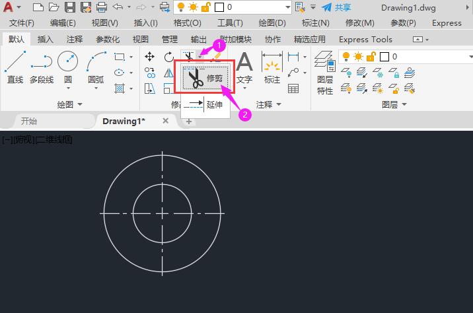Image resolution: width=473 pixels, height=313 pixels.
Task: Expand the 绘图 (Draw) panel
Action: pyautogui.click(x=69, y=104)
